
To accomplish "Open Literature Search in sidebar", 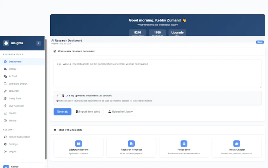I will pos(22,84).
